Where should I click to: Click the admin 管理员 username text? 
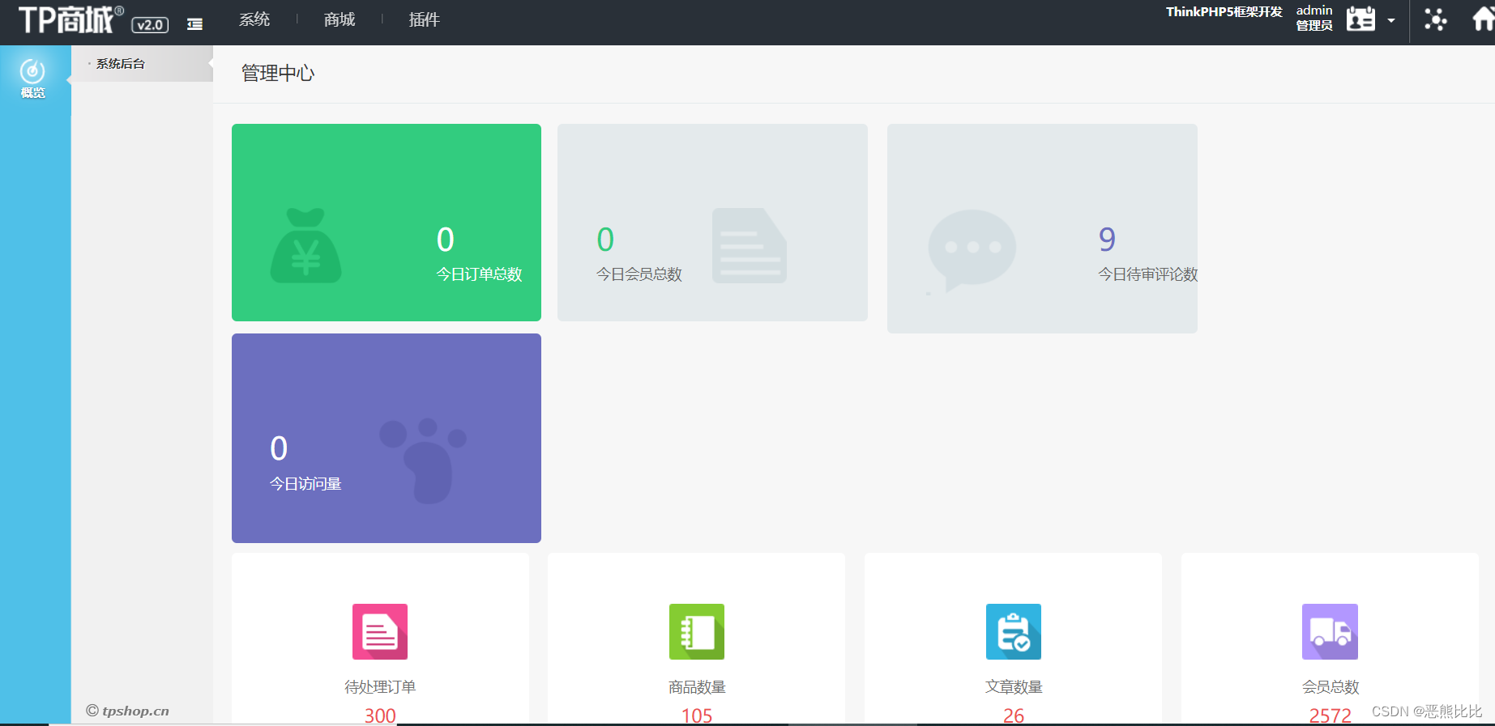[x=1314, y=18]
